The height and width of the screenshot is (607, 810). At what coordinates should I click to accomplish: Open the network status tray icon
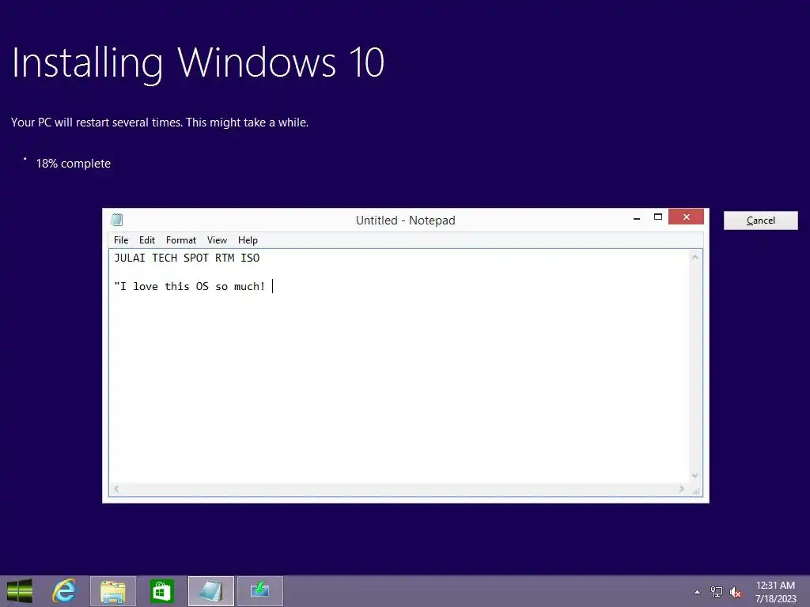717,592
